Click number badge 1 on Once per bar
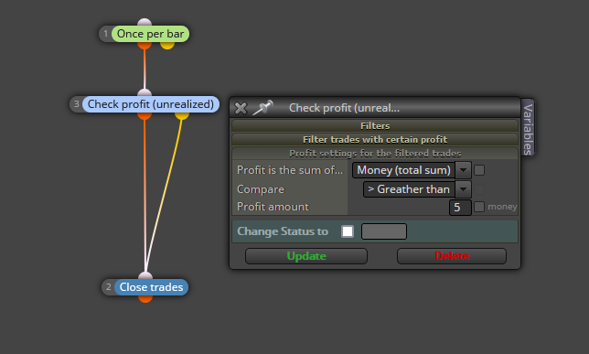This screenshot has height=354, width=589. click(105, 34)
